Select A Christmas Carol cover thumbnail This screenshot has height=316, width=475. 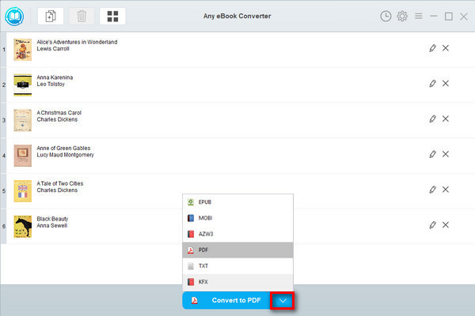(x=23, y=120)
